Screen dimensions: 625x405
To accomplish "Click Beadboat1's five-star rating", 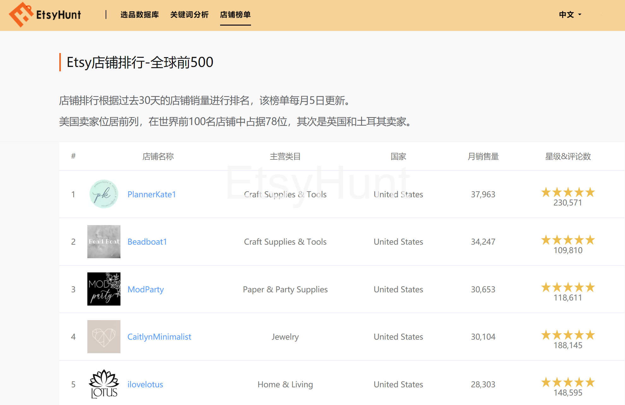I will (x=568, y=240).
